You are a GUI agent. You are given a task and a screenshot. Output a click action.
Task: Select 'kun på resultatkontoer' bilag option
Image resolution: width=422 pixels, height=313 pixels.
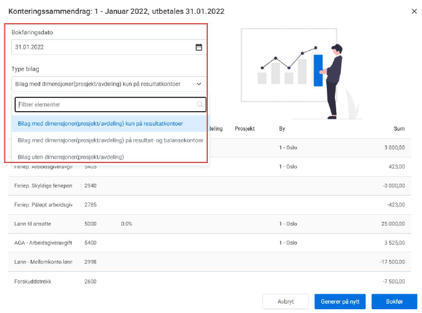[x=100, y=124]
